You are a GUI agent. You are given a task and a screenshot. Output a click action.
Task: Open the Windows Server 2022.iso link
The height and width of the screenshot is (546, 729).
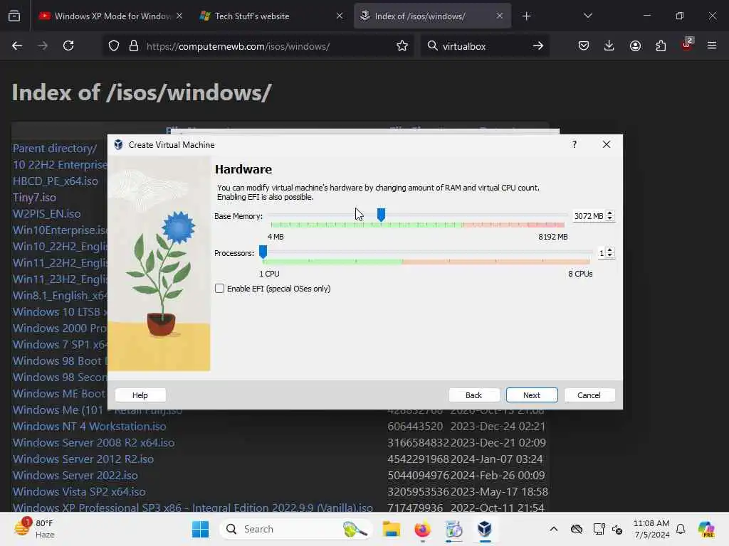click(x=75, y=476)
